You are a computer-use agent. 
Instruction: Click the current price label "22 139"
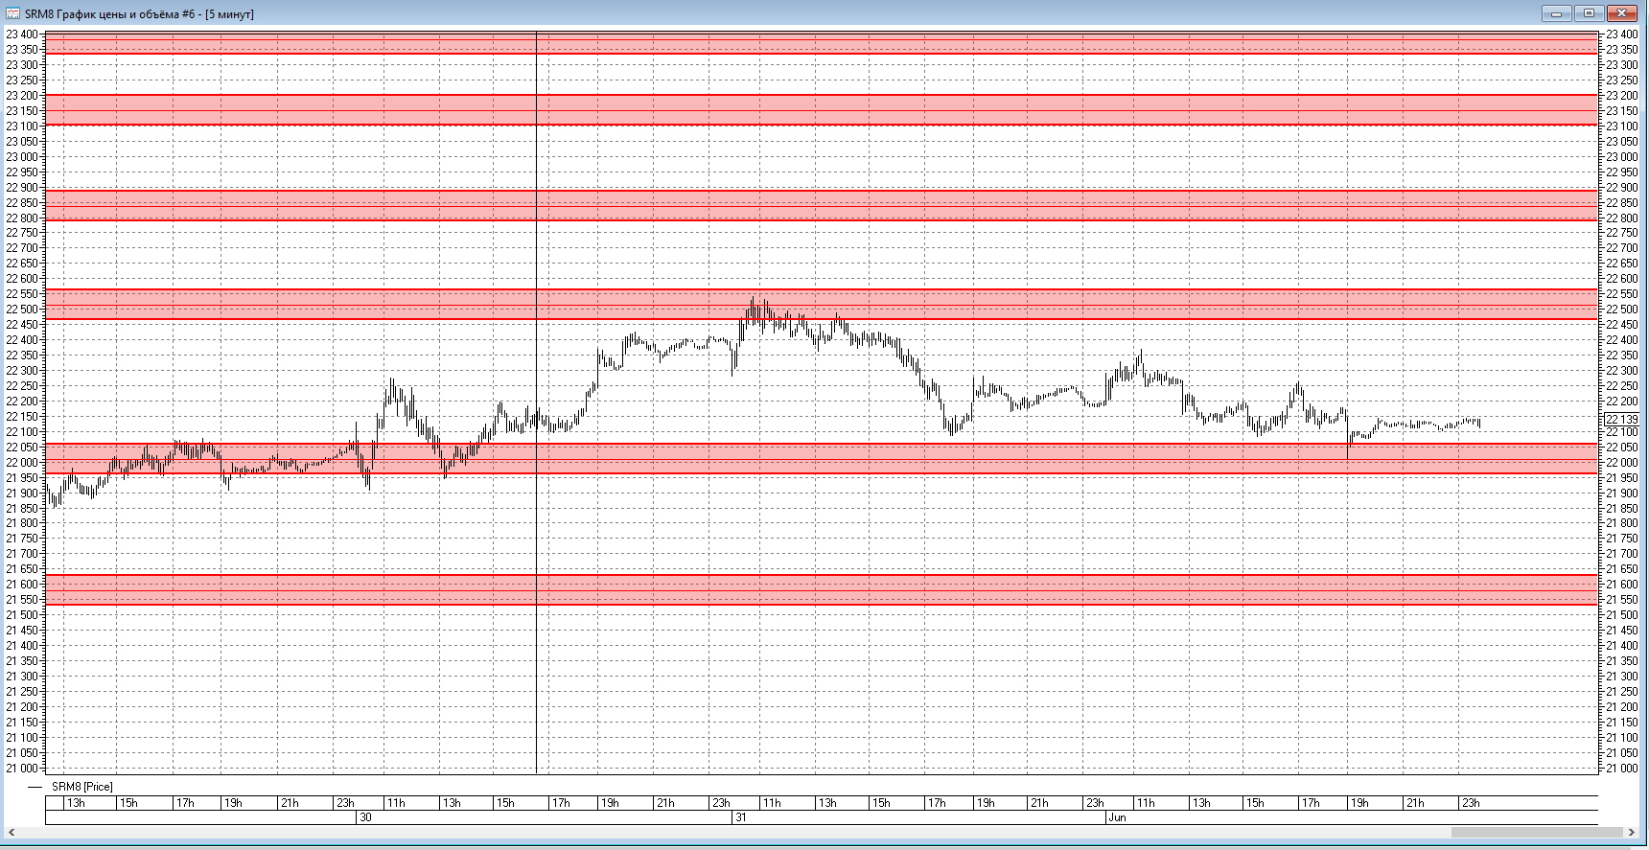point(1622,420)
